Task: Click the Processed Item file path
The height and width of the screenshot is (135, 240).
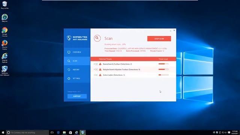Action: point(142,48)
